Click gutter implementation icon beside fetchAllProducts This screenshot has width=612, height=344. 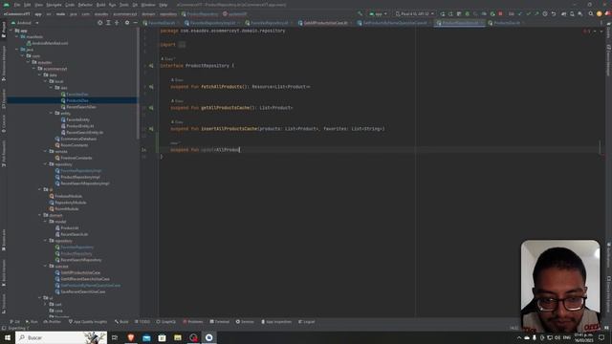click(x=151, y=87)
